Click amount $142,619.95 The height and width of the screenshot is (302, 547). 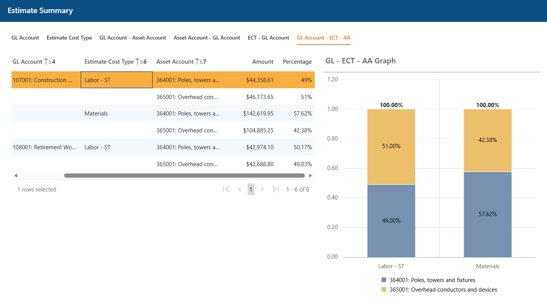[258, 114]
